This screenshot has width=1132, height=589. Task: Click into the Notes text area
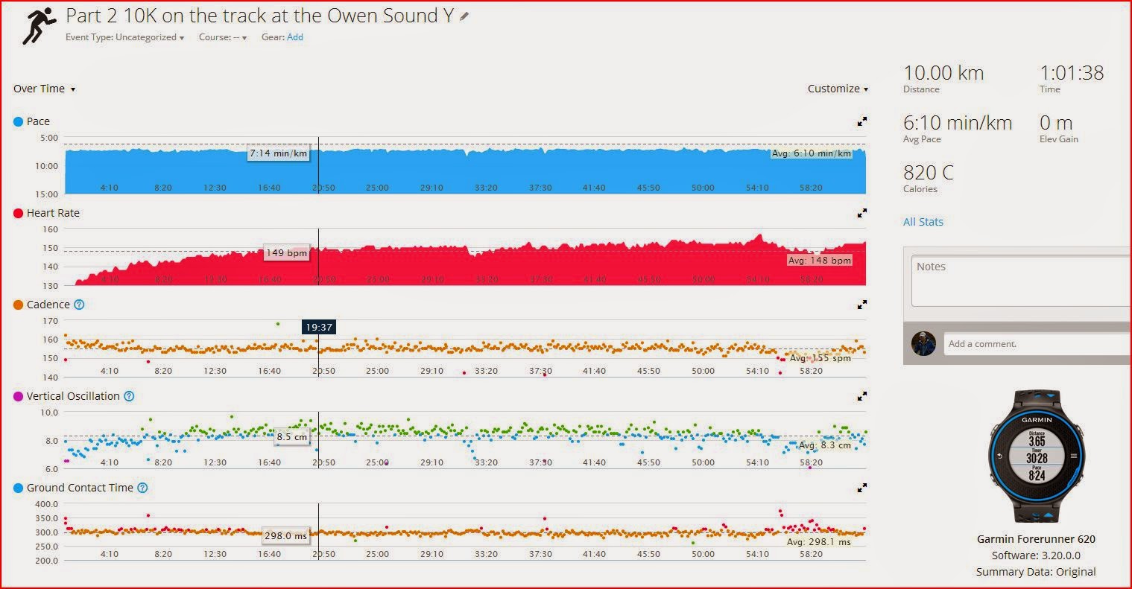(x=1021, y=281)
